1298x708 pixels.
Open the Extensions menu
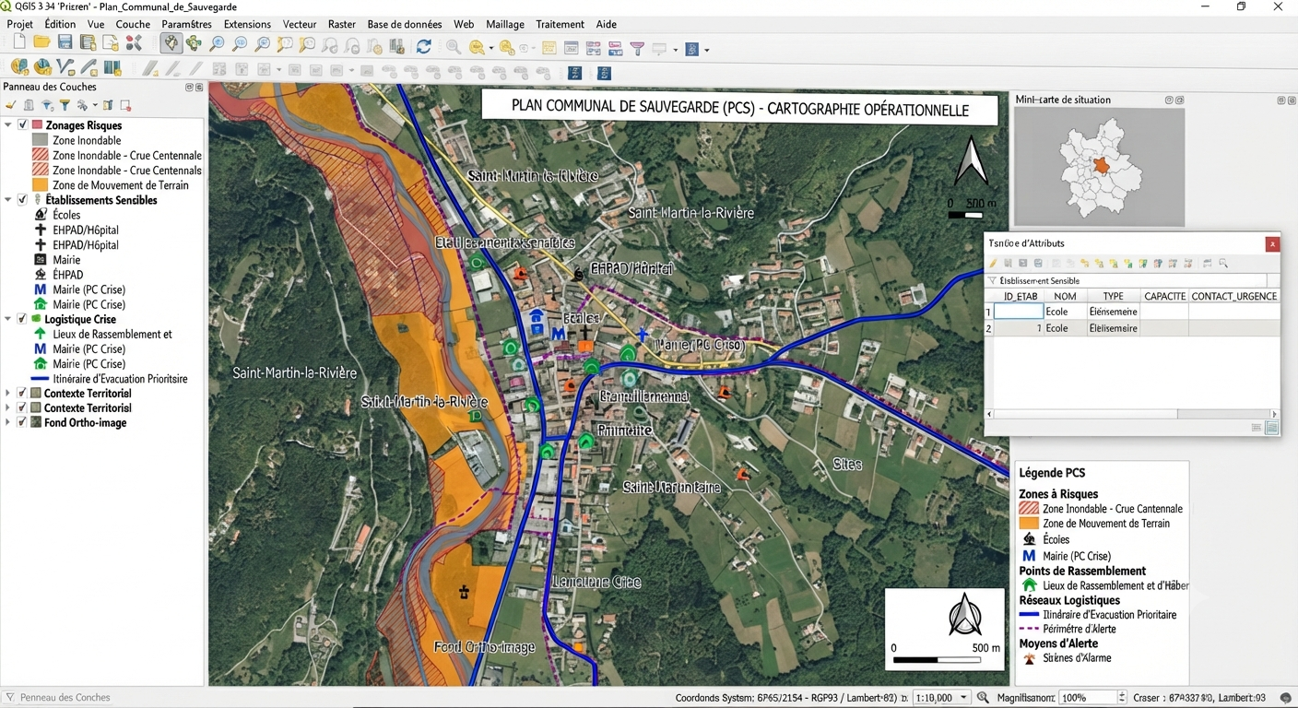coord(247,24)
